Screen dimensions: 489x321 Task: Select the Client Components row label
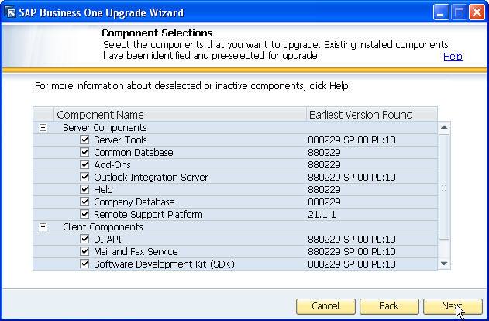[103, 226]
